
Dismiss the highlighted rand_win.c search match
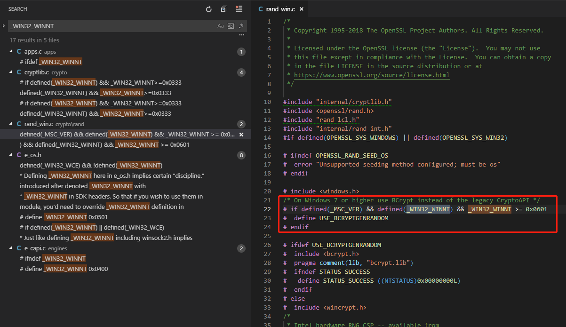[241, 135]
